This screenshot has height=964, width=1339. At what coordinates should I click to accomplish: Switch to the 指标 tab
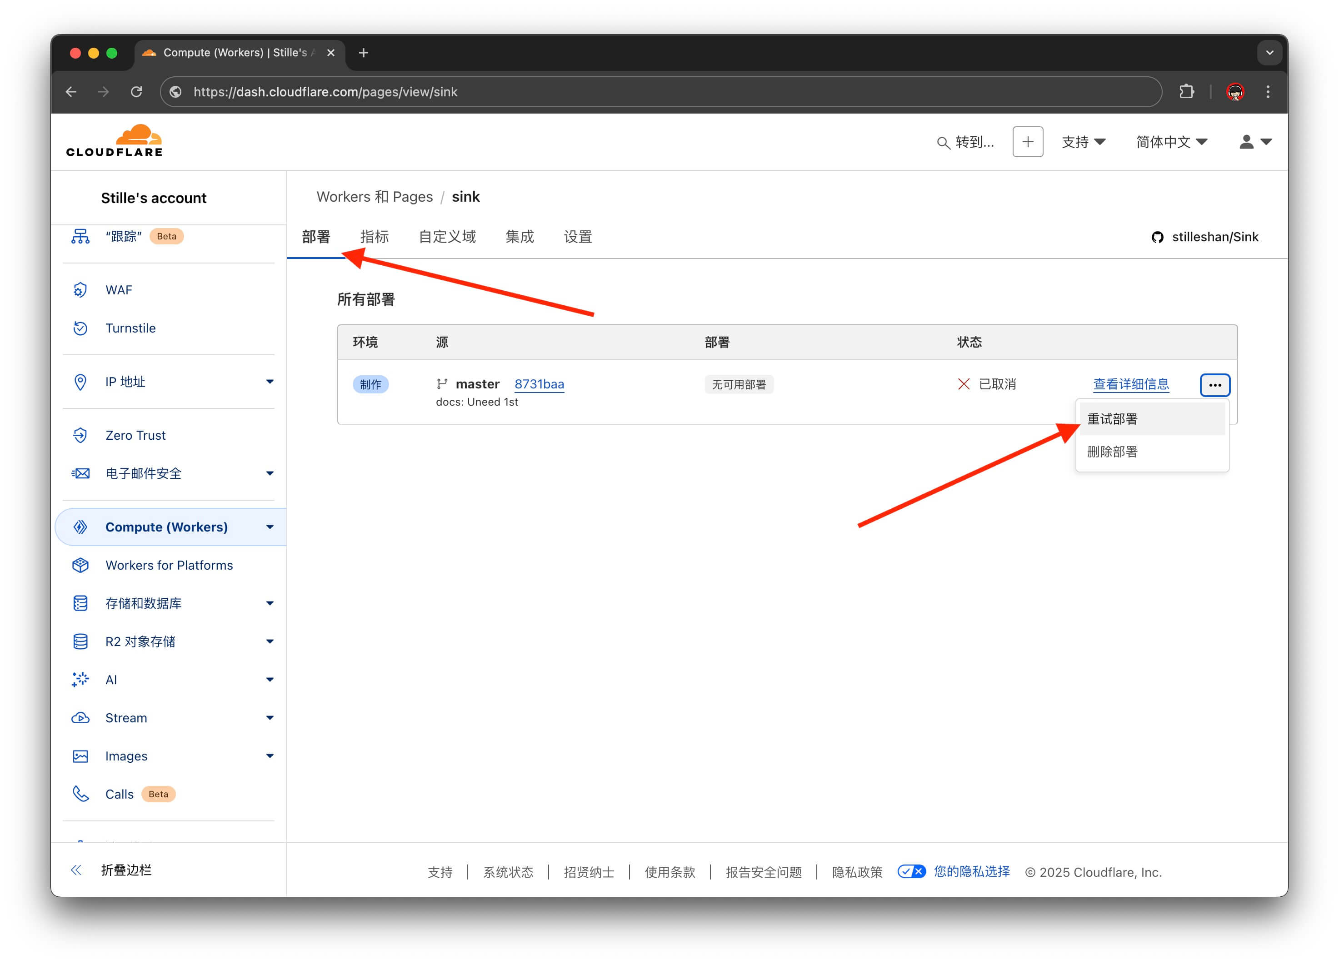(375, 237)
